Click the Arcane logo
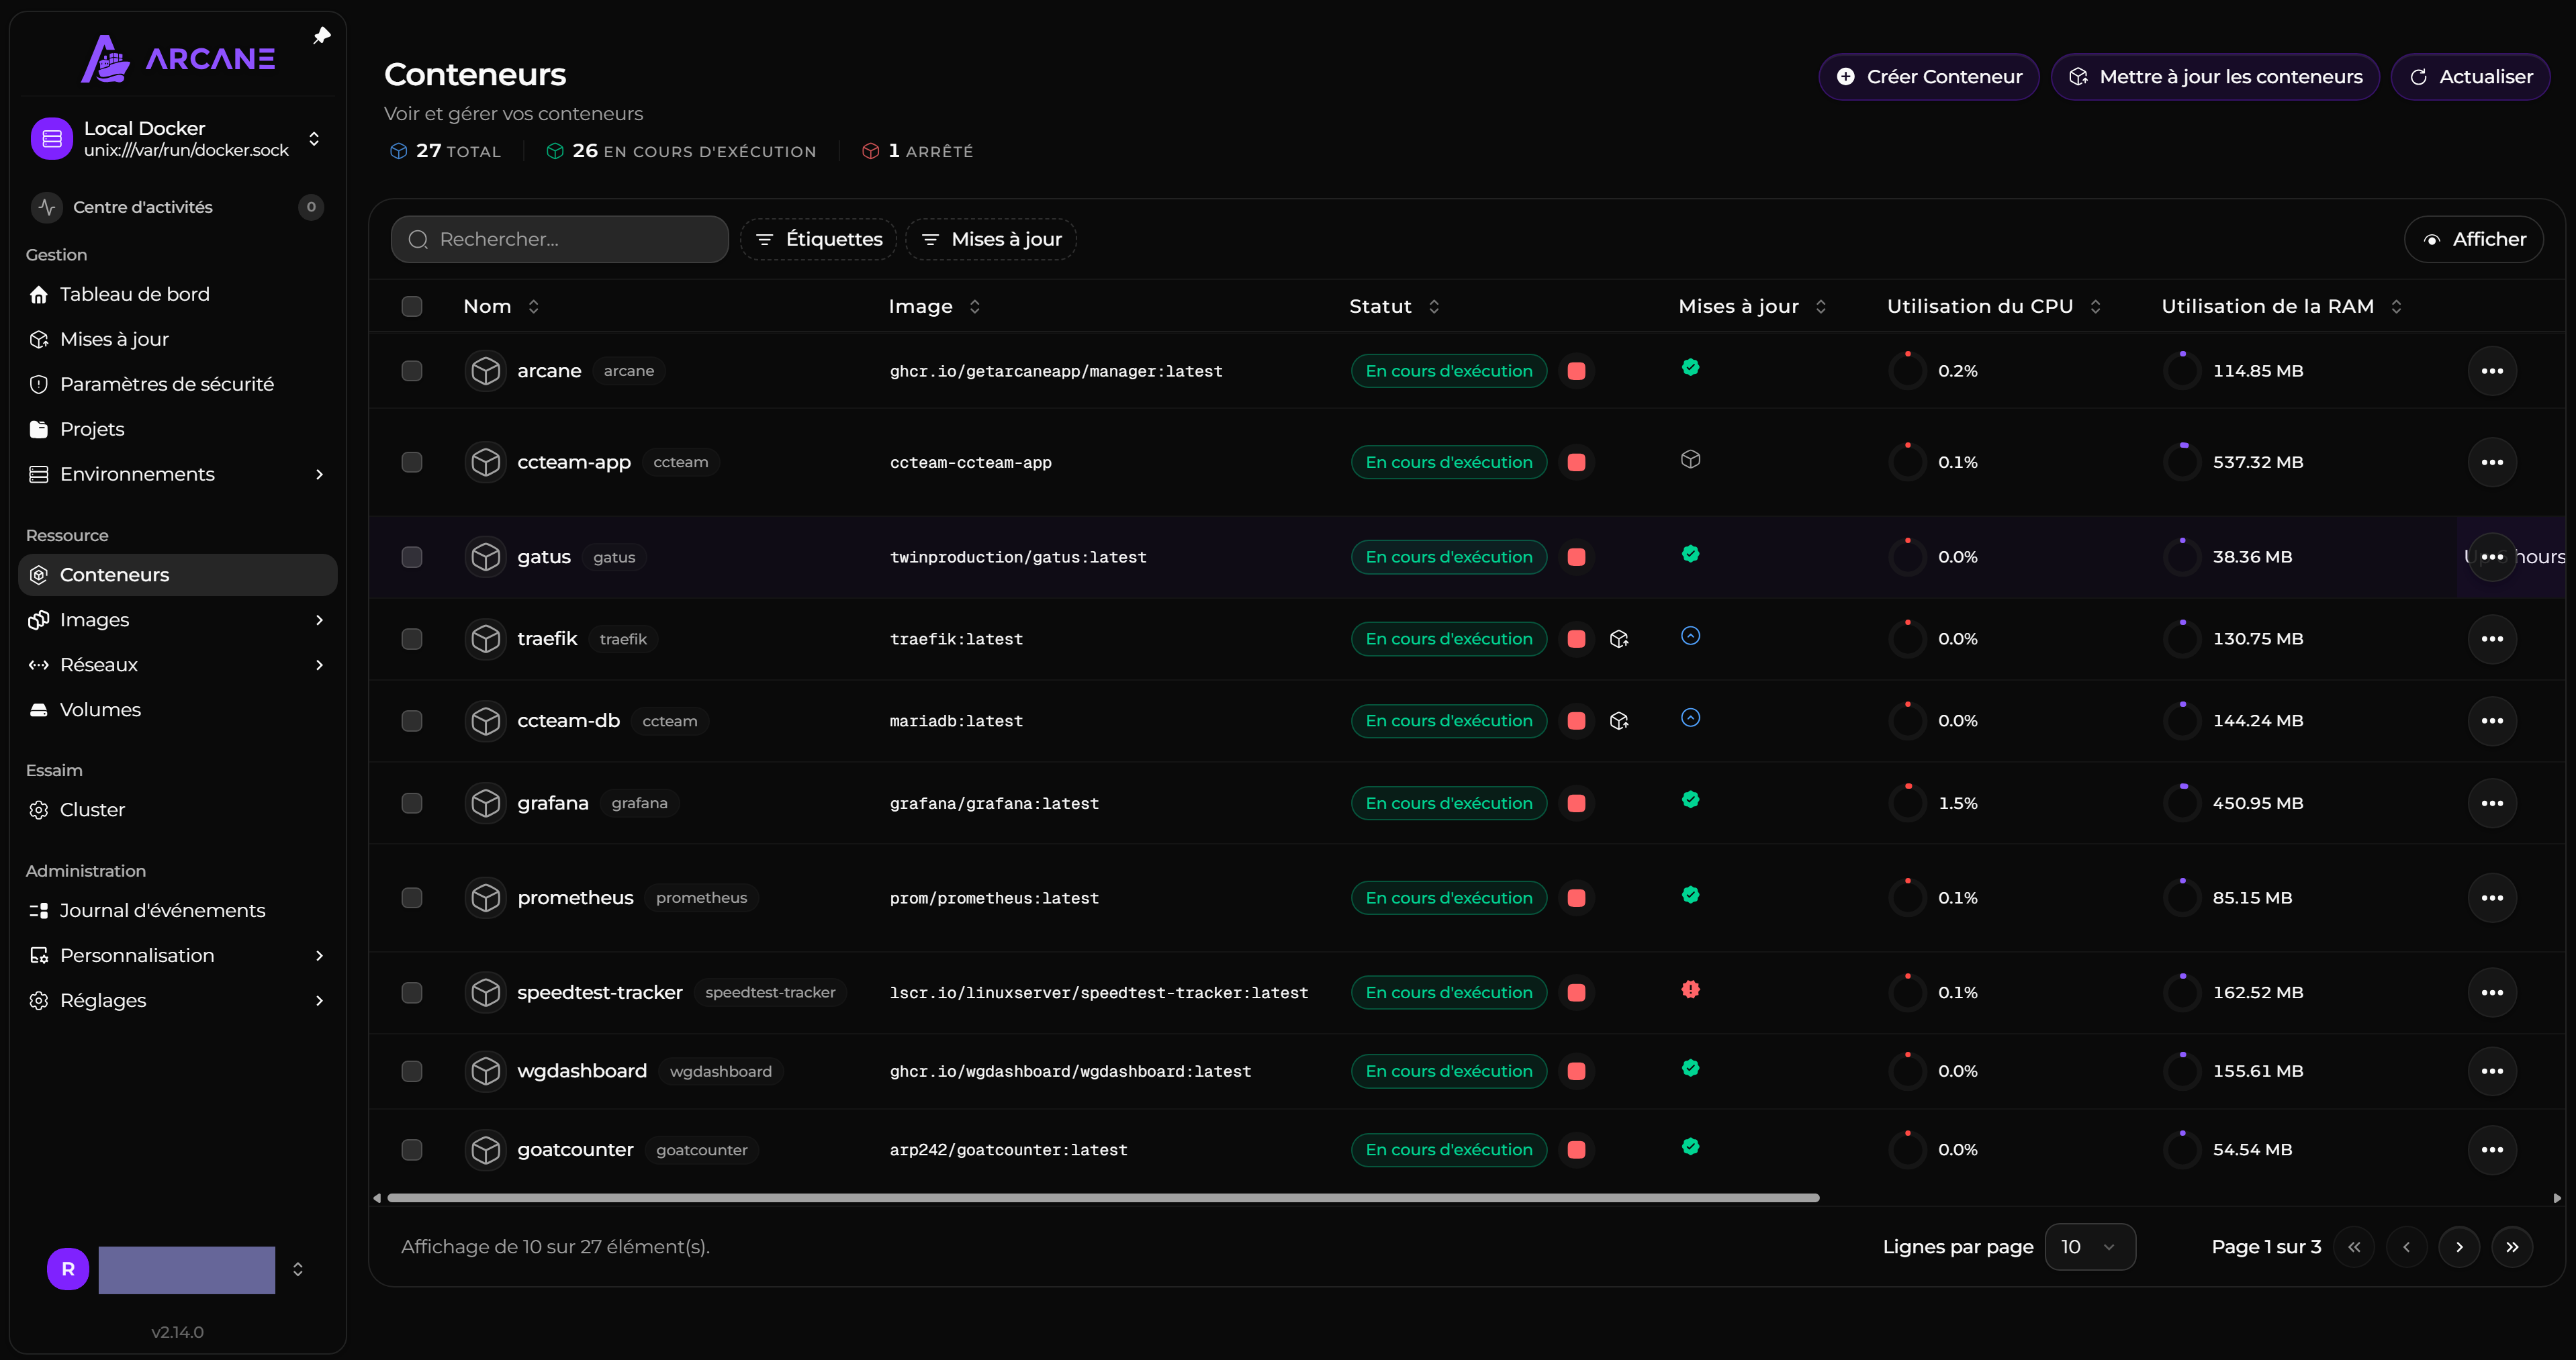2576x1360 pixels. point(177,59)
